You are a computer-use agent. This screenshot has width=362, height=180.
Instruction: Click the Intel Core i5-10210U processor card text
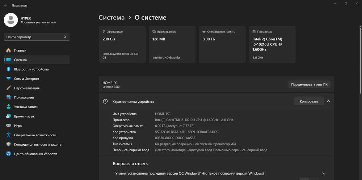(x=268, y=44)
